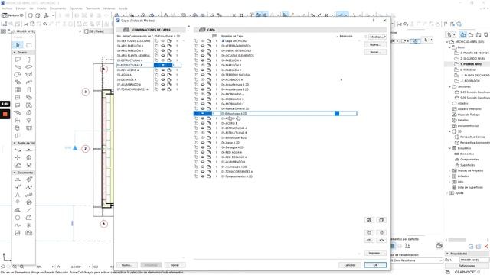The image size is (490, 275).
Task: Toggle visibility eye of layer 00-OBRAS EXTERIORES
Action: click(x=202, y=50)
